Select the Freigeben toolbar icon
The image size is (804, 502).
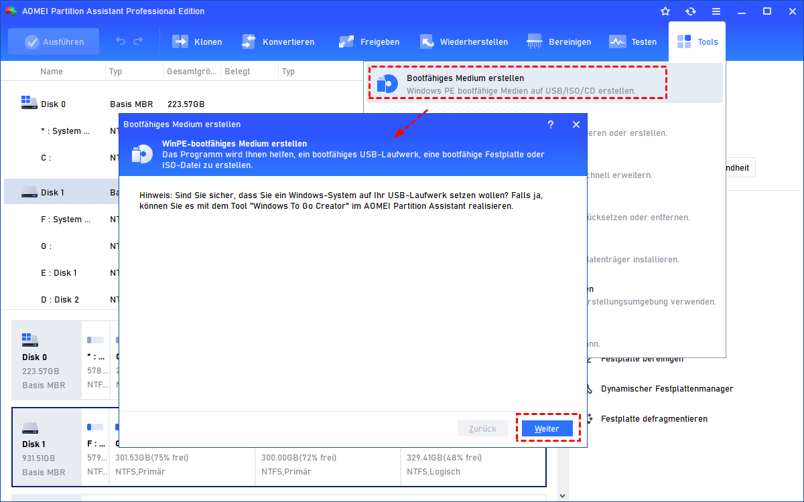click(x=346, y=41)
